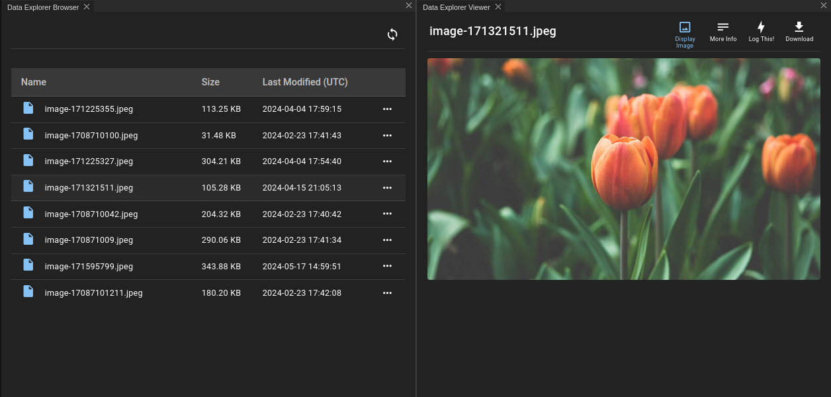
Task: Open more options for image-170871009.jpeg
Action: (387, 240)
